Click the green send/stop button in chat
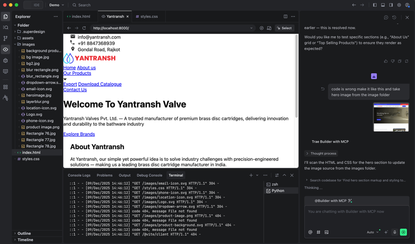Image resolution: width=415 pixels, height=244 pixels. pyautogui.click(x=404, y=232)
